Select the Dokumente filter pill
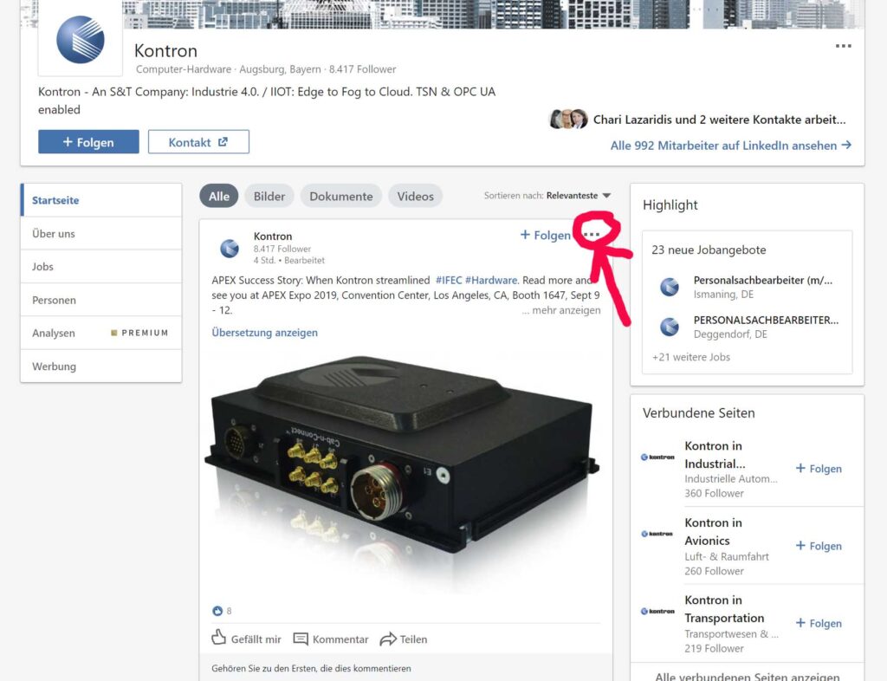The width and height of the screenshot is (887, 681). pos(340,196)
